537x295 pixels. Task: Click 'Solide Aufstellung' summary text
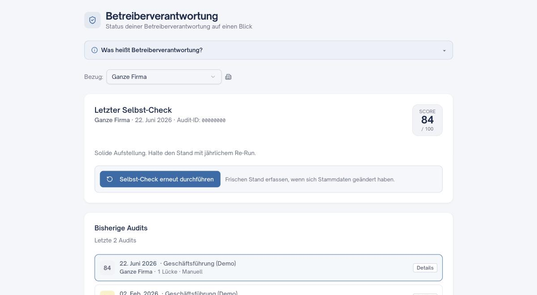coord(175,153)
